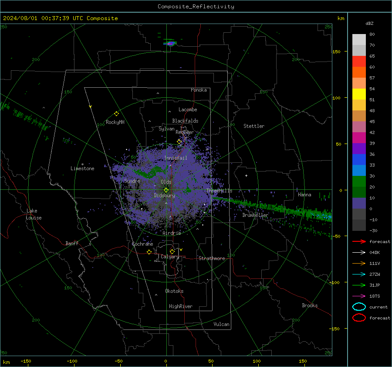Click the ThreeHills town label
Screen dimensions: 392x367
tap(219, 191)
